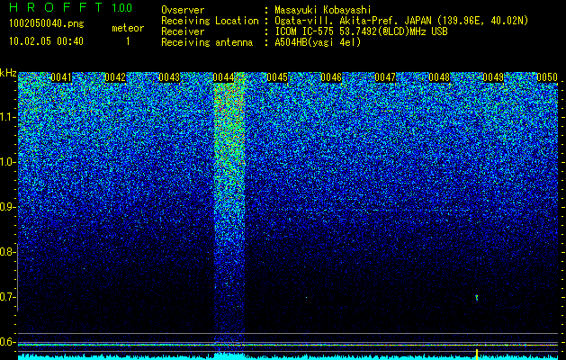Click the 1.0 kHz axis label
The width and height of the screenshot is (566, 360).
click(8, 162)
